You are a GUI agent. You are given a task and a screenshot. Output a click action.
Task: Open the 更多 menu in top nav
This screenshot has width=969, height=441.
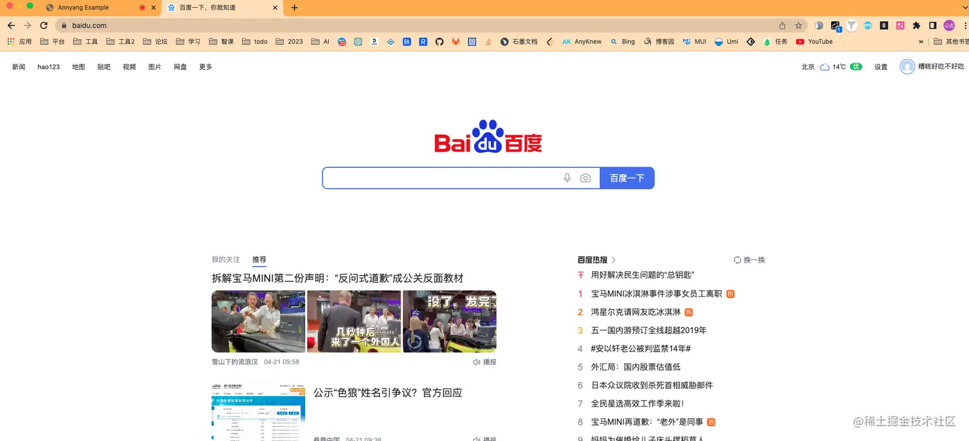click(206, 67)
